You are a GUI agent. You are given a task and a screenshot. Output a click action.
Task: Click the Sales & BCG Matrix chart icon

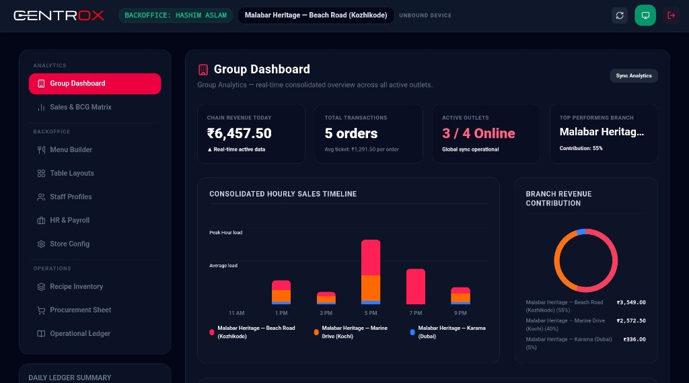41,107
